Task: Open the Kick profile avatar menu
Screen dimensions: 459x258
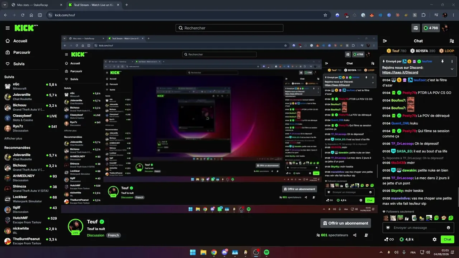Action: [445, 28]
